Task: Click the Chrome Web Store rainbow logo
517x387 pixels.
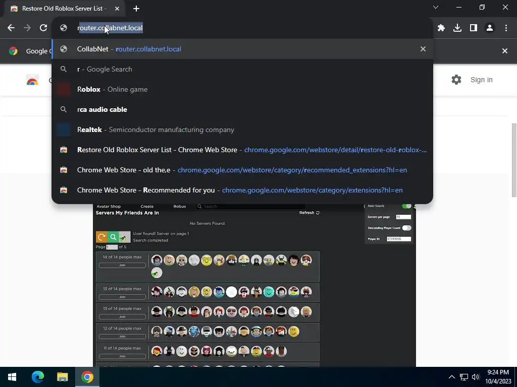Action: pyautogui.click(x=32, y=80)
